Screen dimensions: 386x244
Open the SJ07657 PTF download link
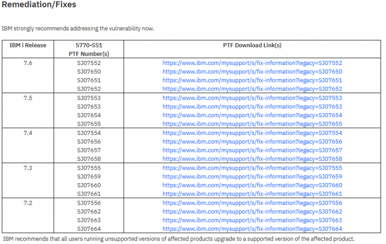(252, 150)
